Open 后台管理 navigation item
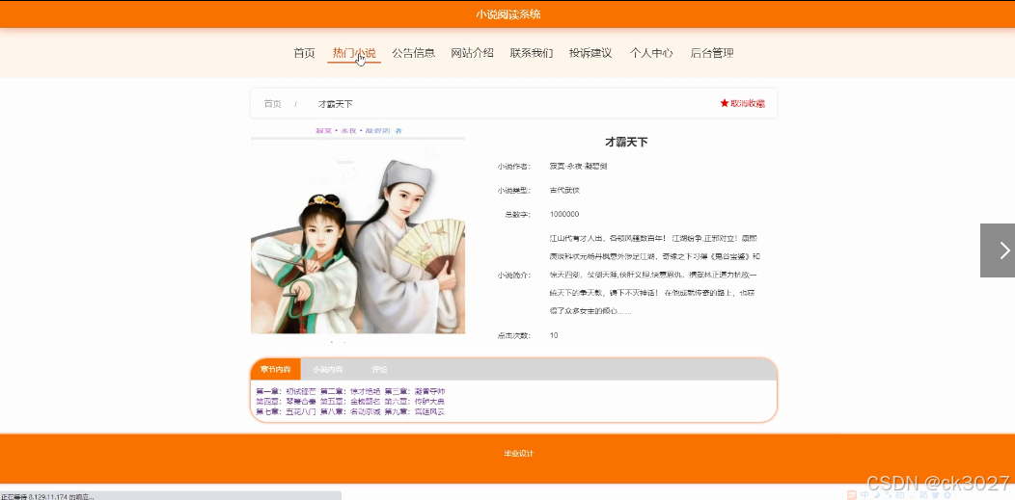Viewport: 1015px width, 500px height. [712, 53]
